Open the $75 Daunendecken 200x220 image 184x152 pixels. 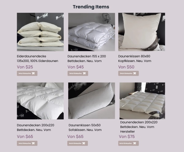coord(142,101)
